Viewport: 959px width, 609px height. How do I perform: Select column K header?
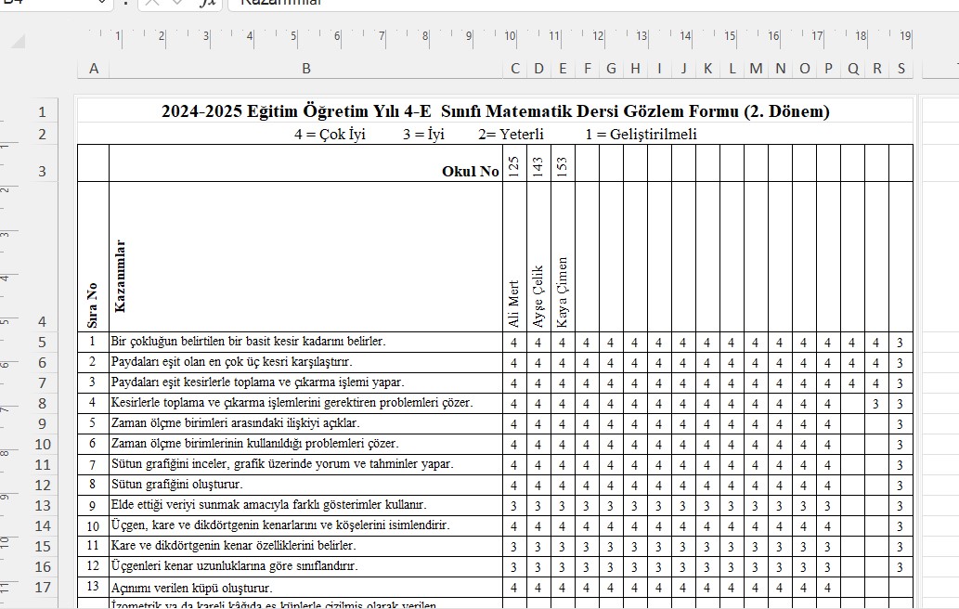tap(707, 69)
